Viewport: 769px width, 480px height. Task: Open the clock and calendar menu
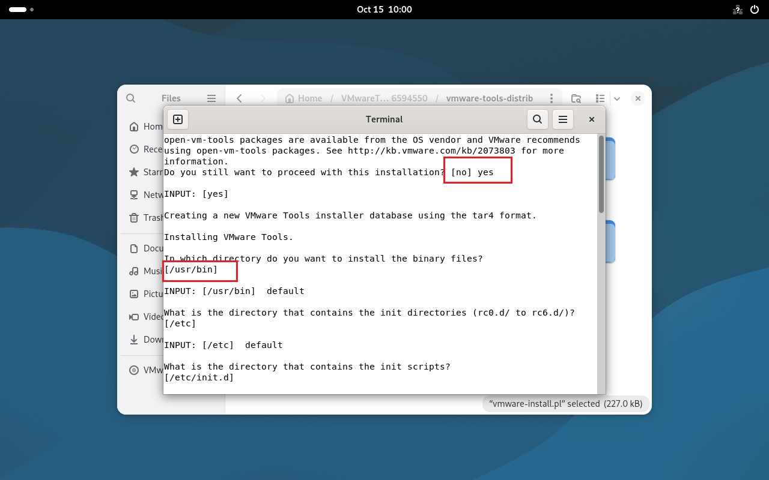pos(384,10)
